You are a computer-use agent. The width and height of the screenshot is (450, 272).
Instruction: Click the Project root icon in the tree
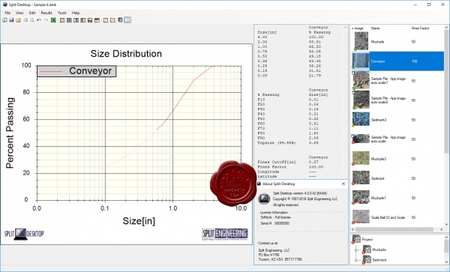coord(356,239)
